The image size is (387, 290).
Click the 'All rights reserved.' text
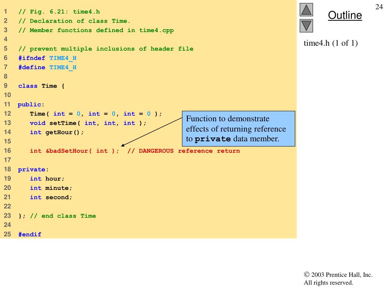click(x=328, y=282)
